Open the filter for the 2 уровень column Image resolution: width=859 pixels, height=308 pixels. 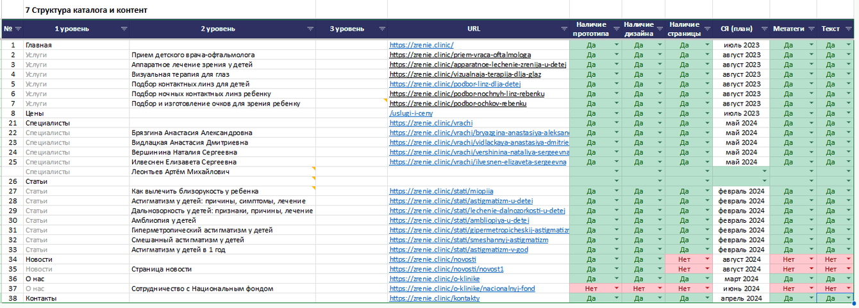tap(310, 29)
